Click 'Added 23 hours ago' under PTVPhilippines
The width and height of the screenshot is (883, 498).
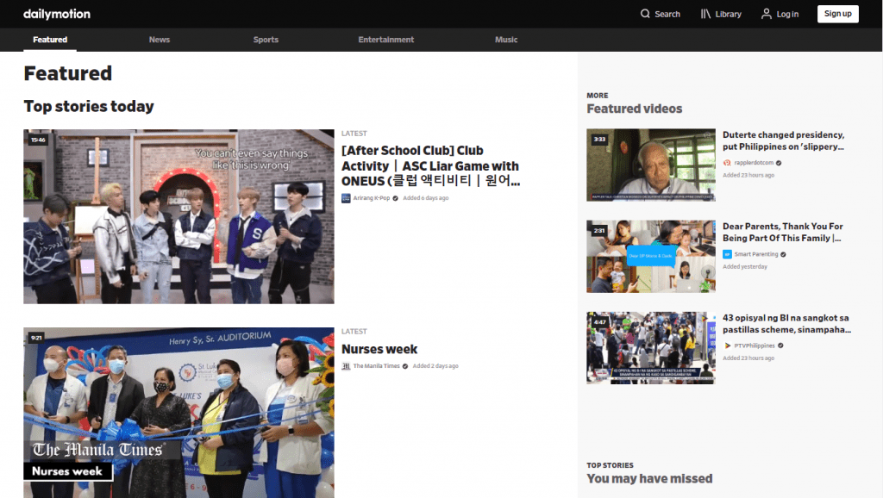(x=748, y=358)
